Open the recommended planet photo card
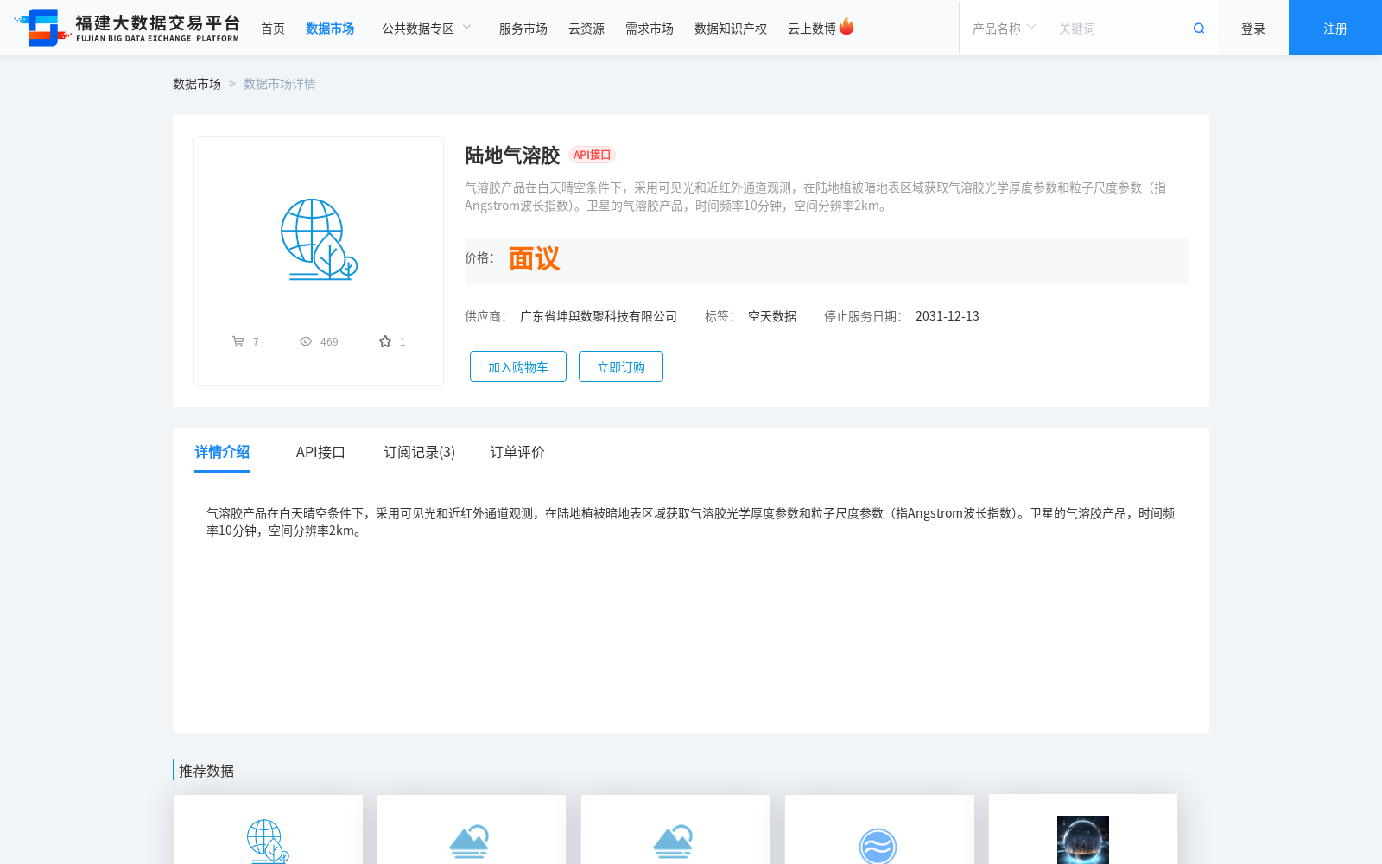 click(1083, 829)
